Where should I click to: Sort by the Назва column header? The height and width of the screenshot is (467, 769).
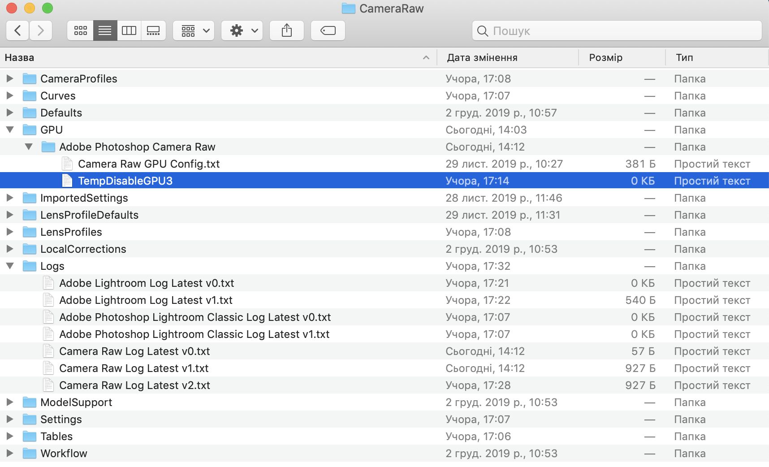218,57
